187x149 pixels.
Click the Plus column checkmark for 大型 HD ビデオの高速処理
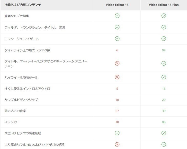164,133
